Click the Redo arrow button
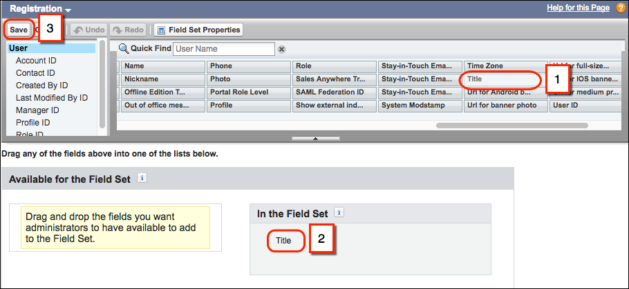The height and width of the screenshot is (289, 629). click(x=129, y=30)
